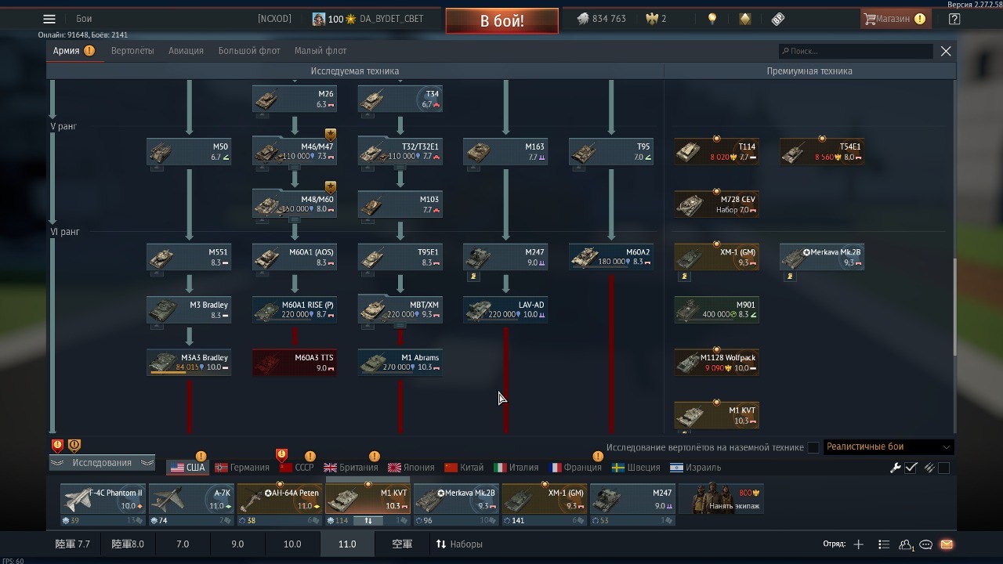Screen dimensions: 1003x564
Task: Switch to the Авиация tab
Action: pyautogui.click(x=186, y=51)
